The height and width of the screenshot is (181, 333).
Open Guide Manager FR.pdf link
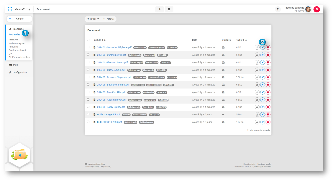coord(108,114)
